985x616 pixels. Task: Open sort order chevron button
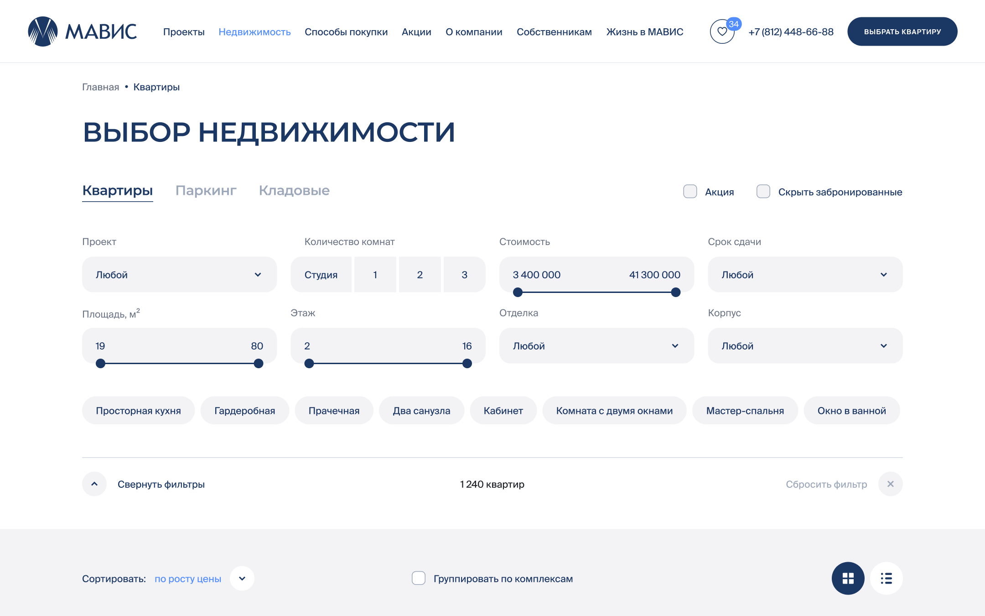click(242, 578)
